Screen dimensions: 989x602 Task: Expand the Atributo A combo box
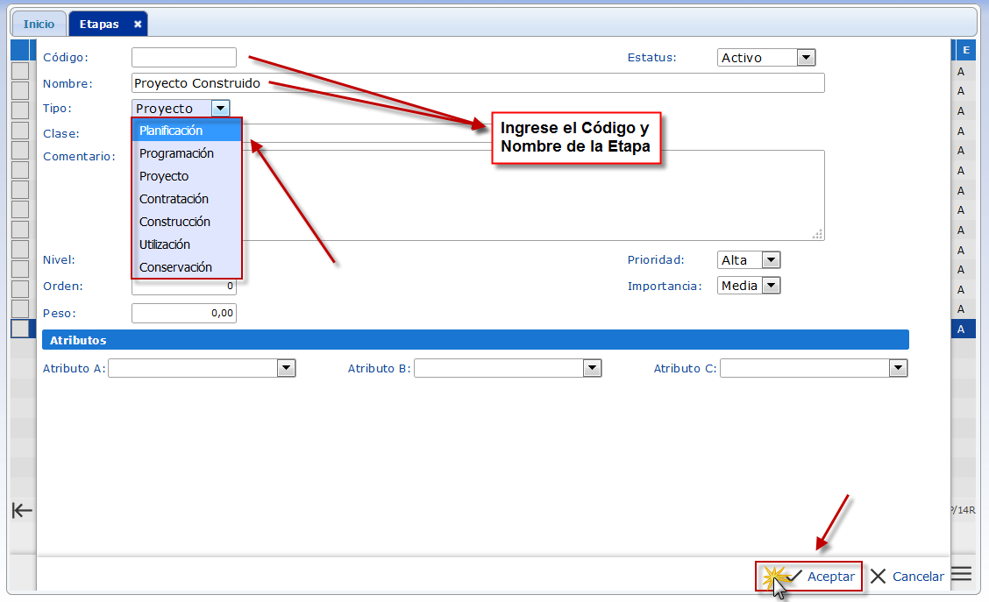(286, 369)
